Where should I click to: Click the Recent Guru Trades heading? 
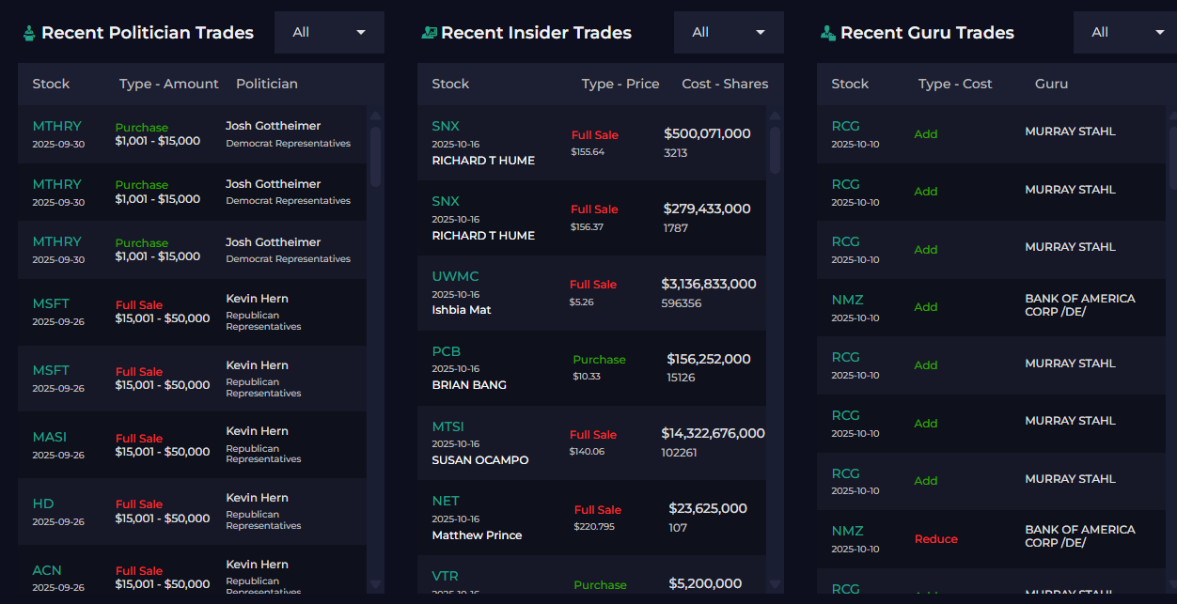[x=927, y=33]
